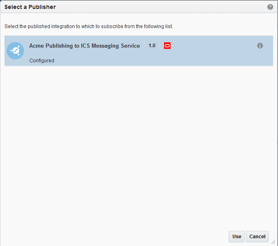Cancel the Select a Publisher dialog
This screenshot has height=246, width=278.
(257, 236)
